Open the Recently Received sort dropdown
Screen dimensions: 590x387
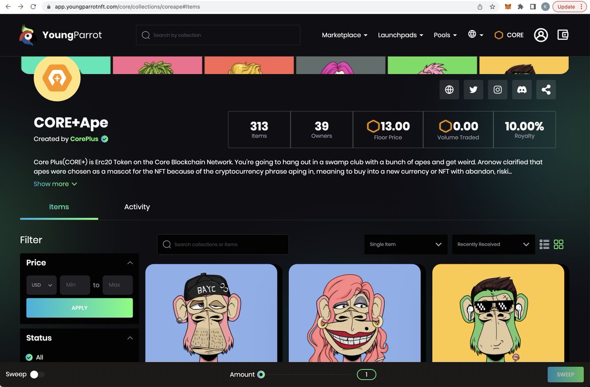point(493,244)
